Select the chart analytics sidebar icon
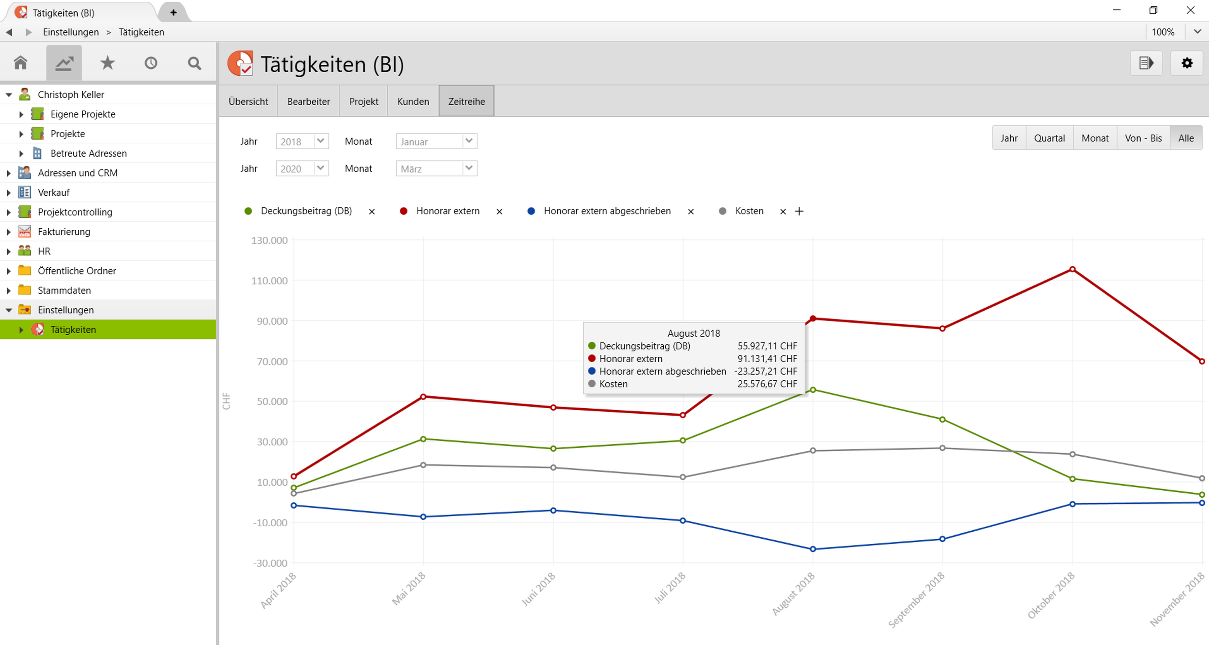The image size is (1209, 645). click(x=64, y=63)
